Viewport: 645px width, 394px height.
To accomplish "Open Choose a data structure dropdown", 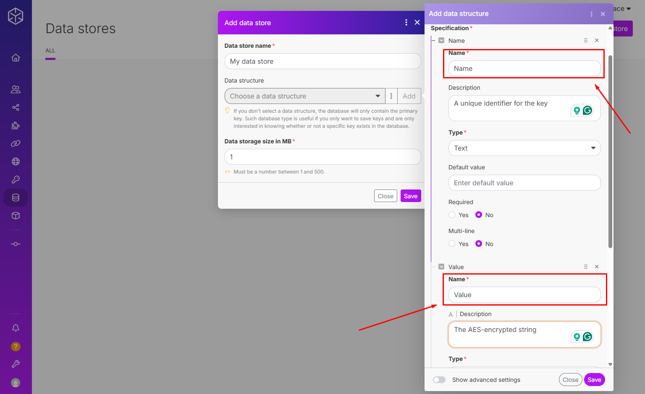I will click(305, 96).
